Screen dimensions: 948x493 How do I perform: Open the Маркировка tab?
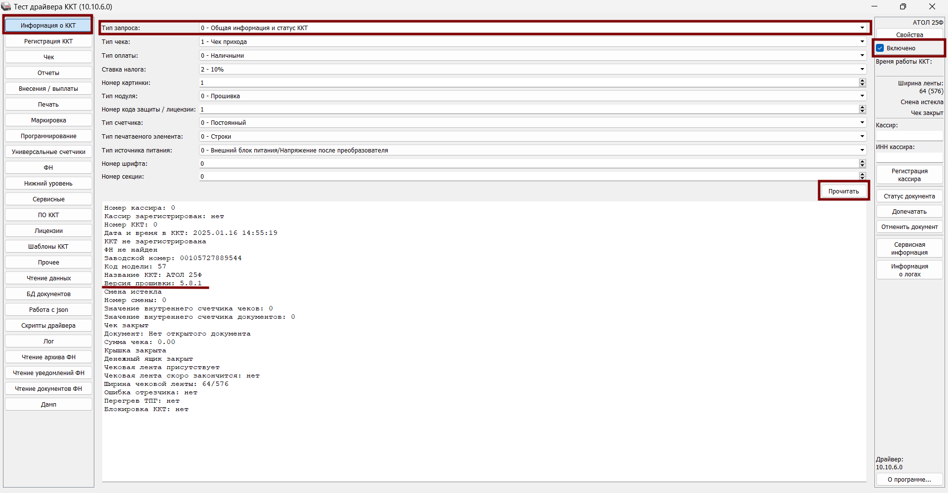tap(48, 120)
